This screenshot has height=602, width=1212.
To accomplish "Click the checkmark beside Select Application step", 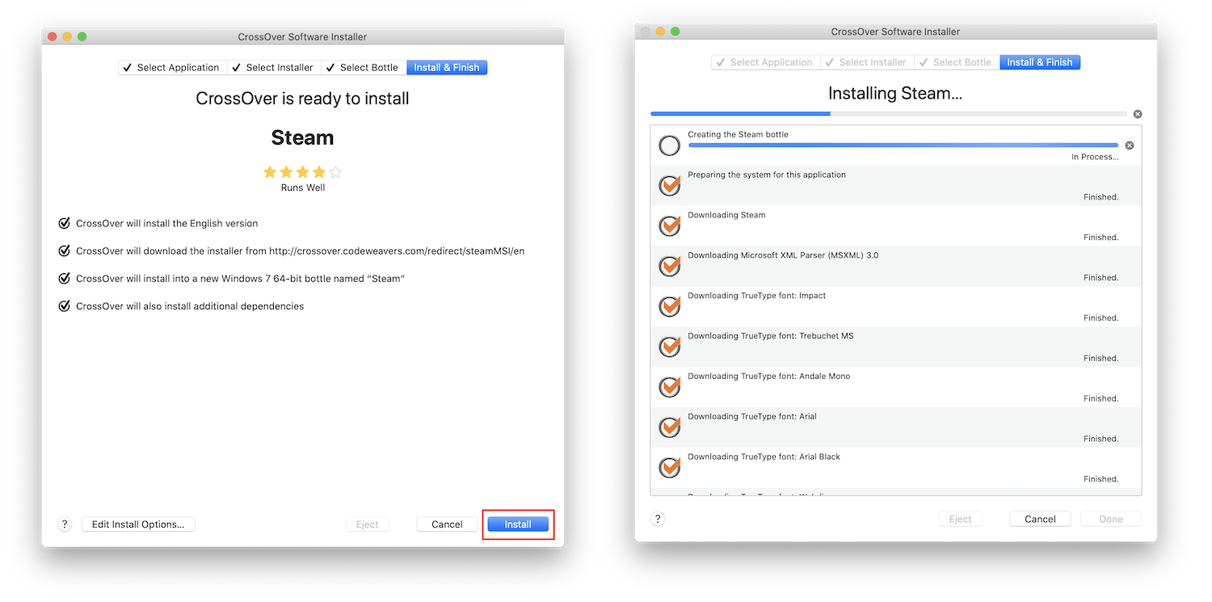I will pyautogui.click(x=128, y=67).
